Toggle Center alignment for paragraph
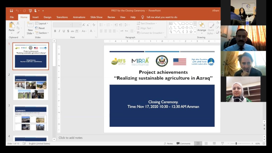The height and width of the screenshot is (153, 272). [105, 31]
